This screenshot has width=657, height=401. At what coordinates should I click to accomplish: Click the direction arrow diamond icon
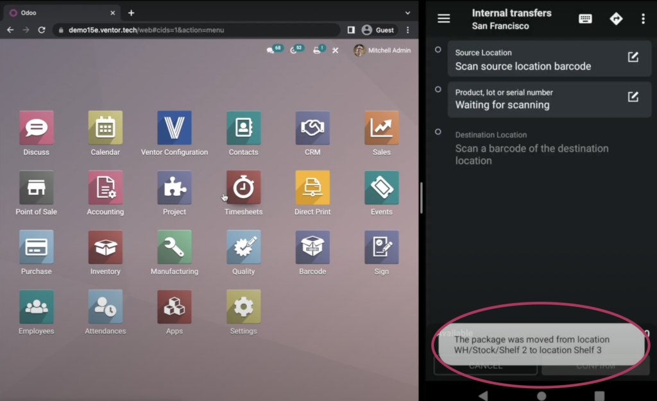[616, 19]
